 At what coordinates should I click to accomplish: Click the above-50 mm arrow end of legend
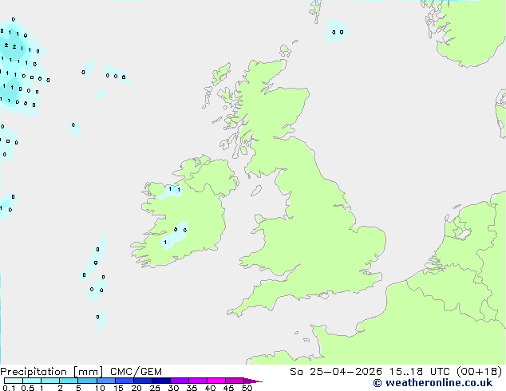pos(253,381)
